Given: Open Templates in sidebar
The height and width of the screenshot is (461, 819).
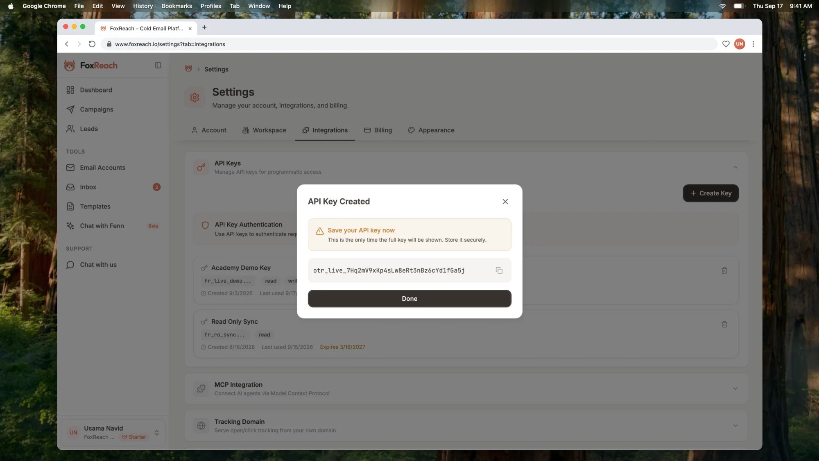Looking at the screenshot, I should pyautogui.click(x=113, y=207).
